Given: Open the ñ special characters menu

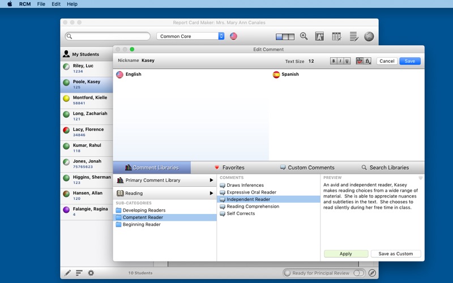Looking at the screenshot, I should pos(367,61).
